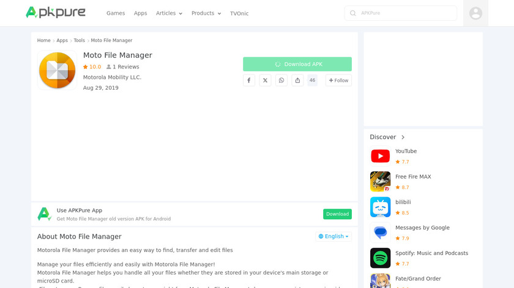
Task: Go to Tools breadcrumb
Action: point(79,40)
